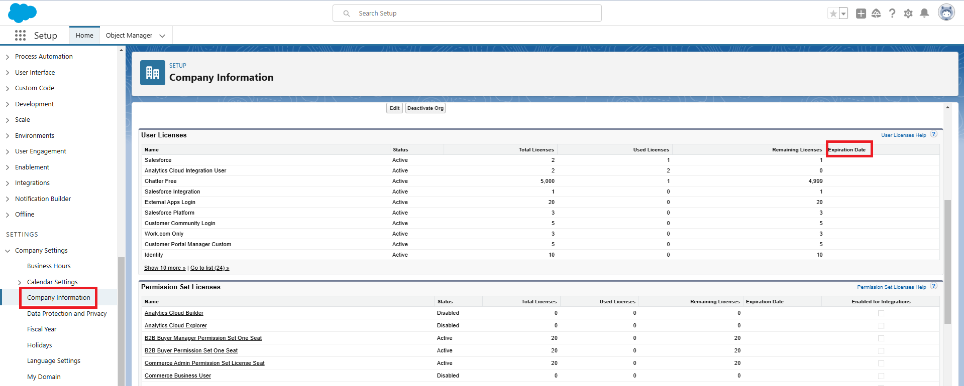Open the user profile avatar
This screenshot has width=964, height=386.
(x=946, y=13)
